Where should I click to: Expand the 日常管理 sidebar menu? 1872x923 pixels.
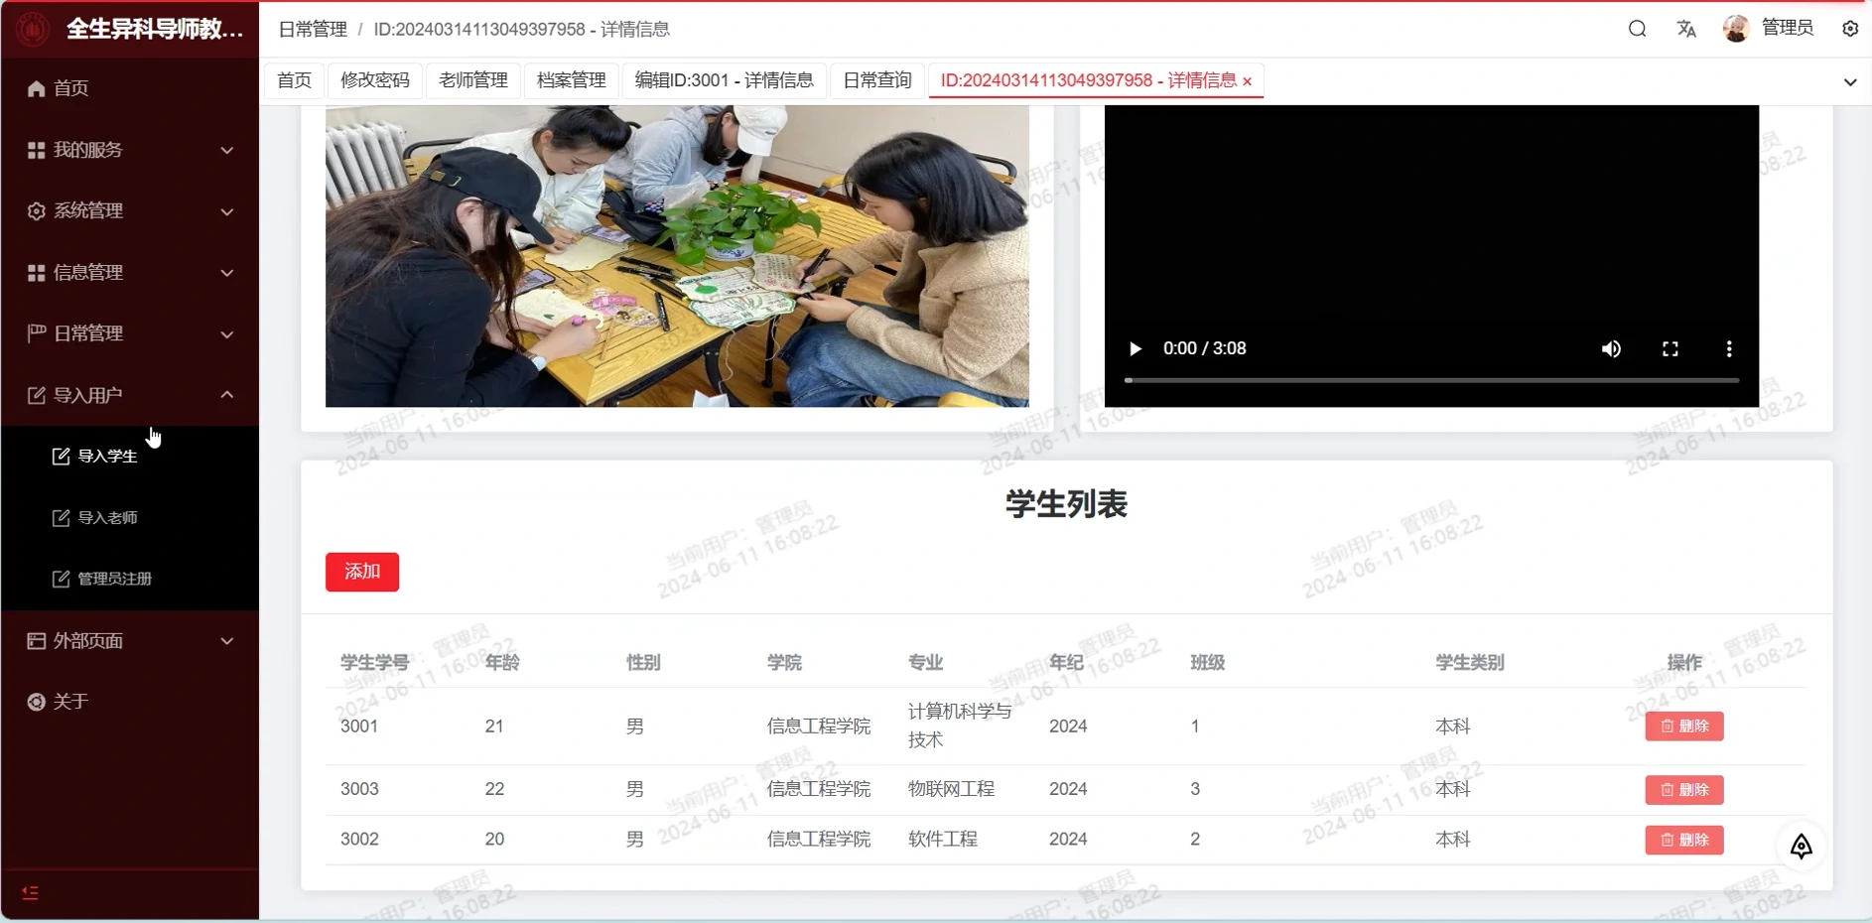coord(129,333)
